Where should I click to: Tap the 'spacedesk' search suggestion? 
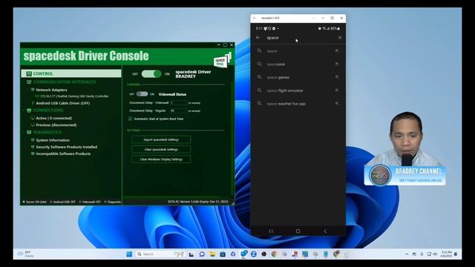(x=298, y=65)
